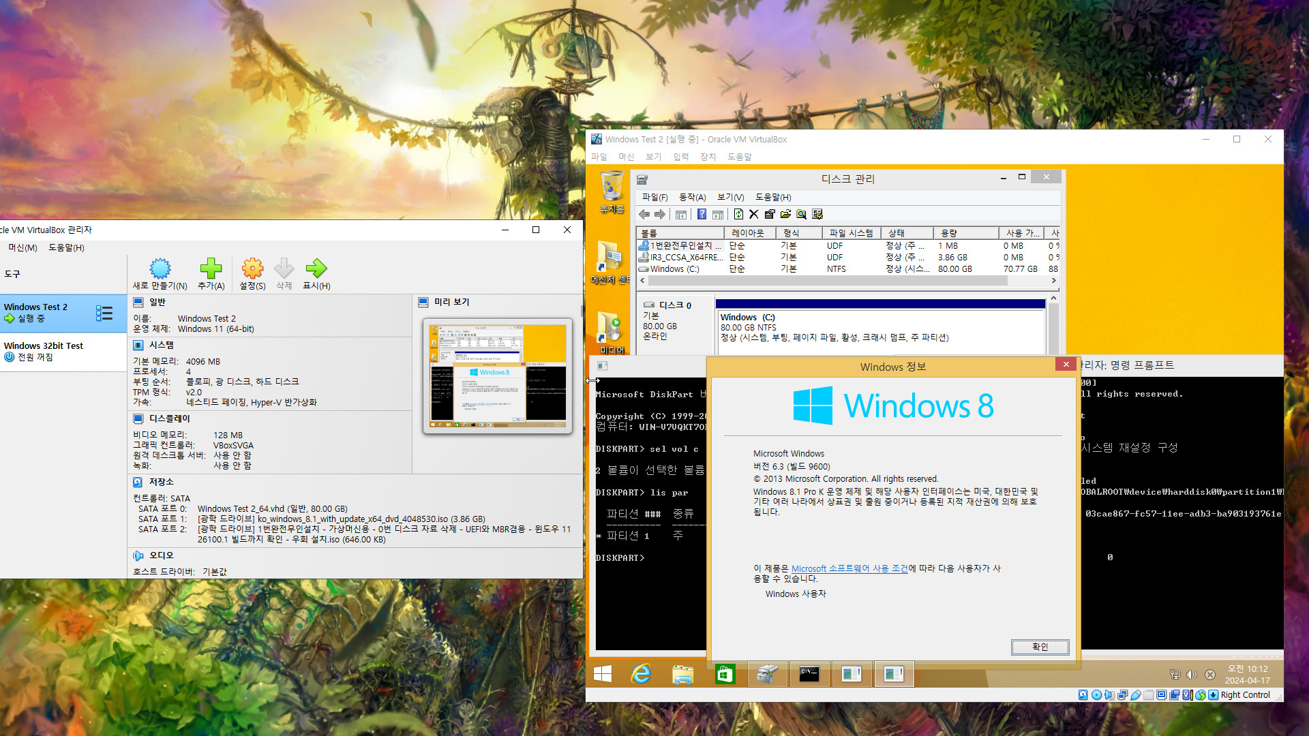Open the Microsoft 소프트웨어 사용 조건 link

(849, 568)
